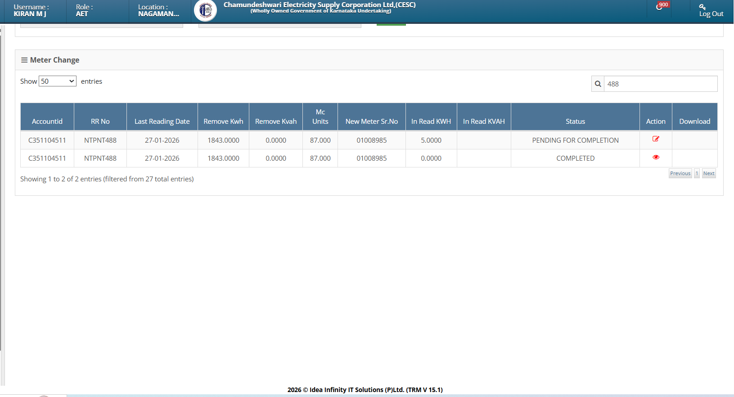The image size is (734, 397).
Task: Sort table by Status column header
Action: tap(575, 121)
